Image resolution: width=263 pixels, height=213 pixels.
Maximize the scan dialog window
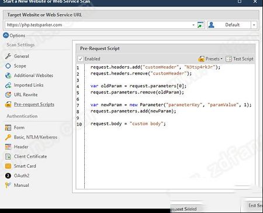pyautogui.click(x=240, y=2)
